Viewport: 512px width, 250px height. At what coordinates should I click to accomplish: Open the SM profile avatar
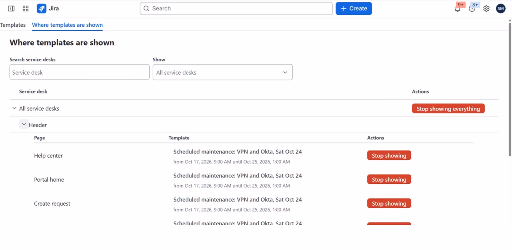point(501,8)
